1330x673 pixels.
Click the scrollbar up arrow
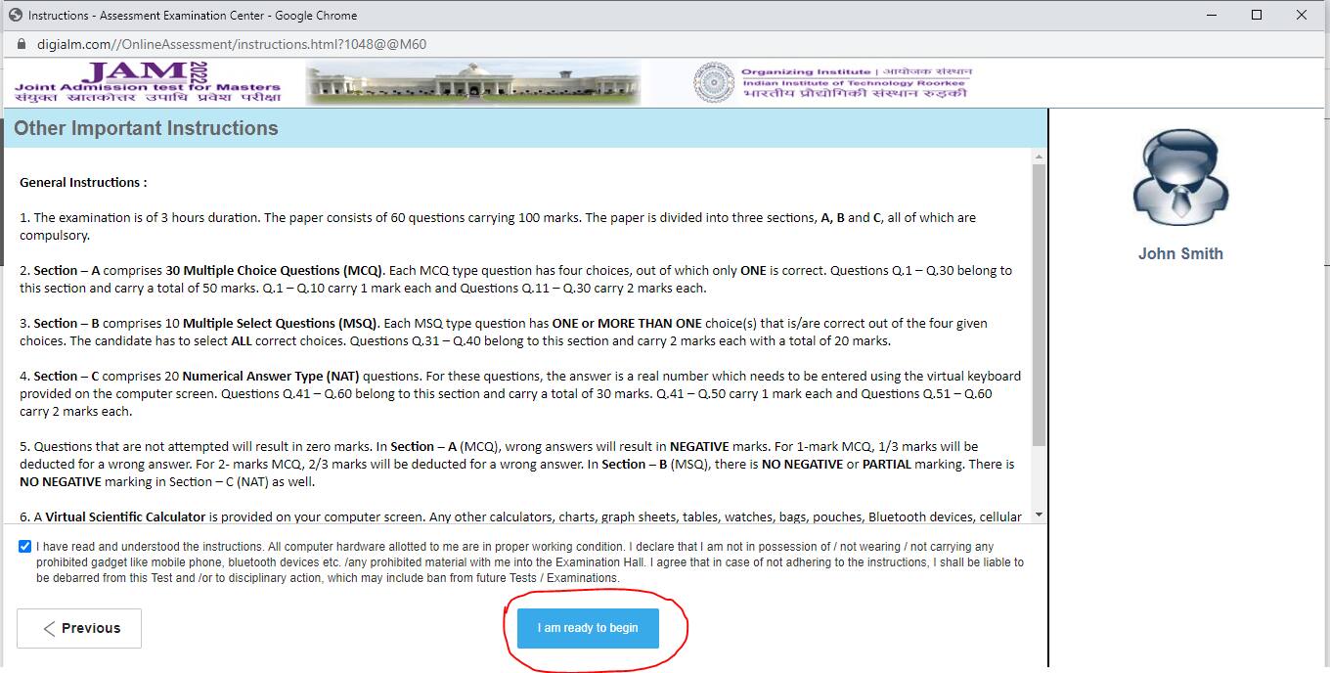(1039, 155)
